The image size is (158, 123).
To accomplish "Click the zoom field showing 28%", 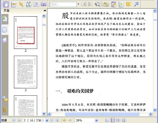I will pyautogui.click(x=85, y=120).
